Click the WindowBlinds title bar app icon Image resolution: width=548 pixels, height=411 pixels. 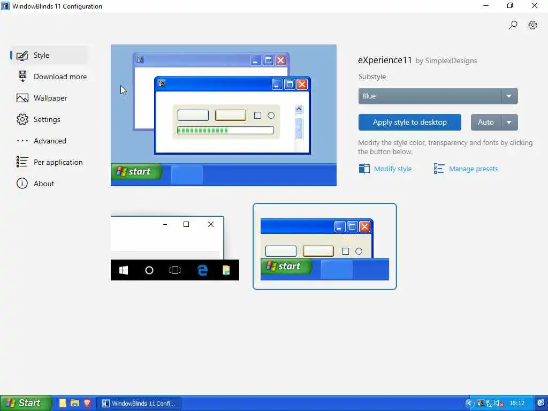[x=5, y=6]
